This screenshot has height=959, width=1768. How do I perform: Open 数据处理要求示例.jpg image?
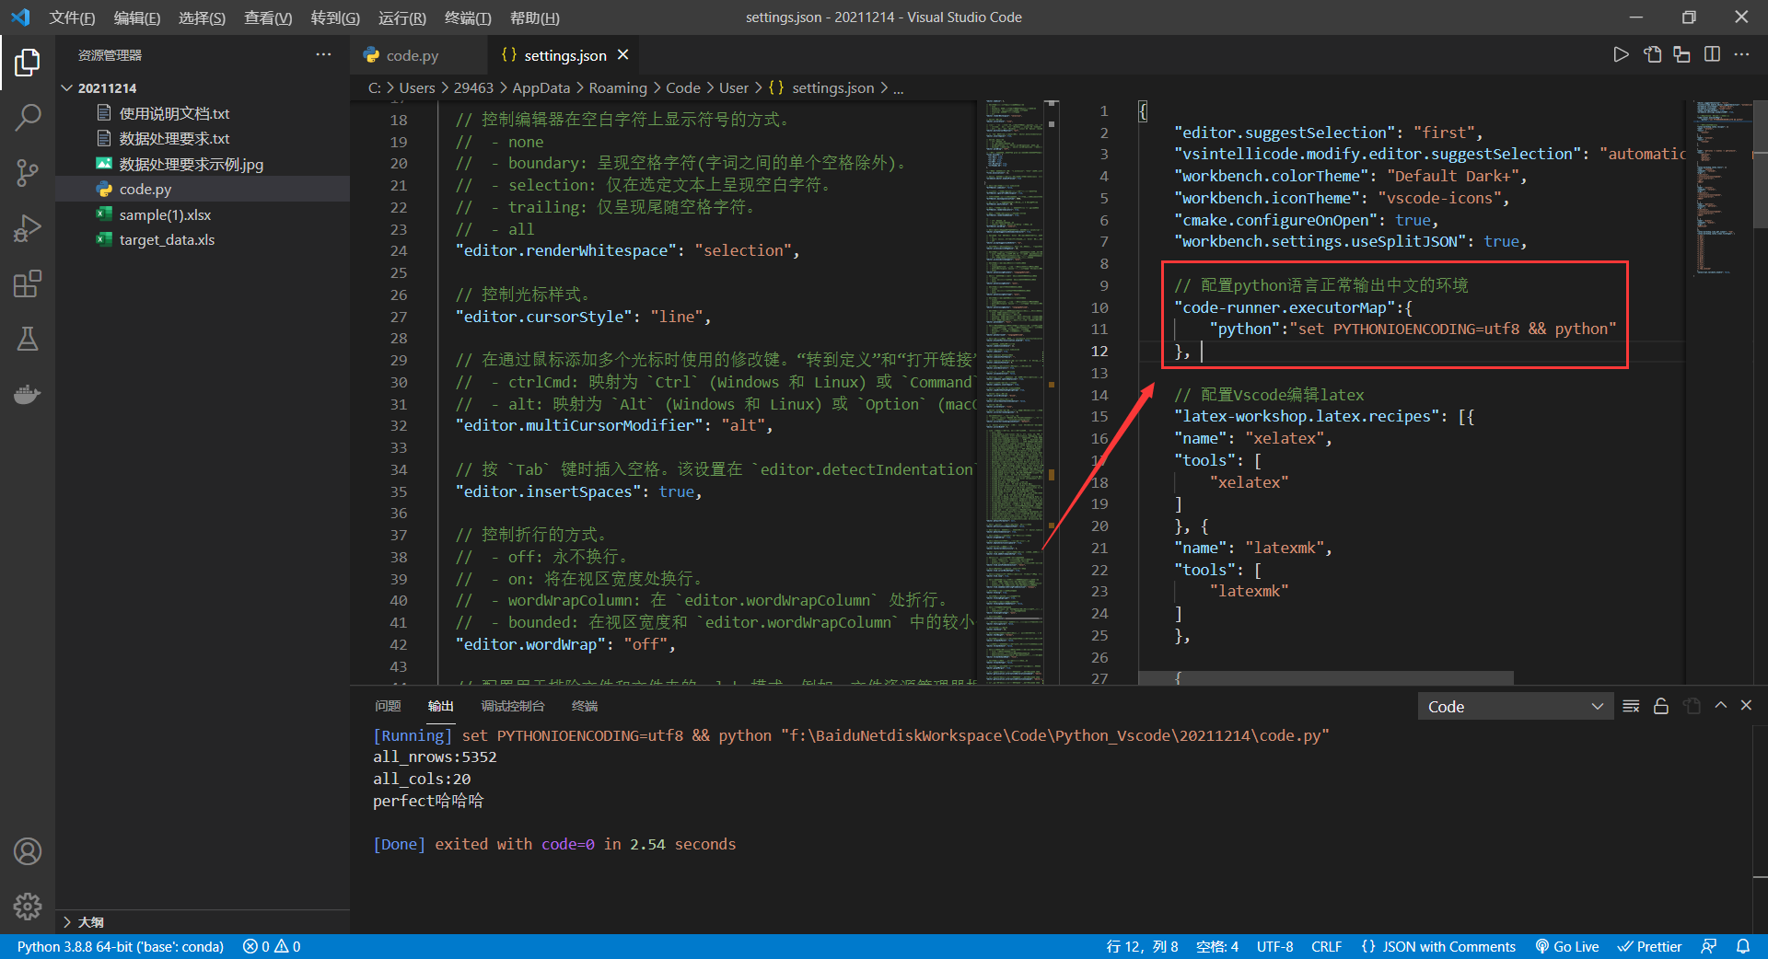[x=203, y=164]
